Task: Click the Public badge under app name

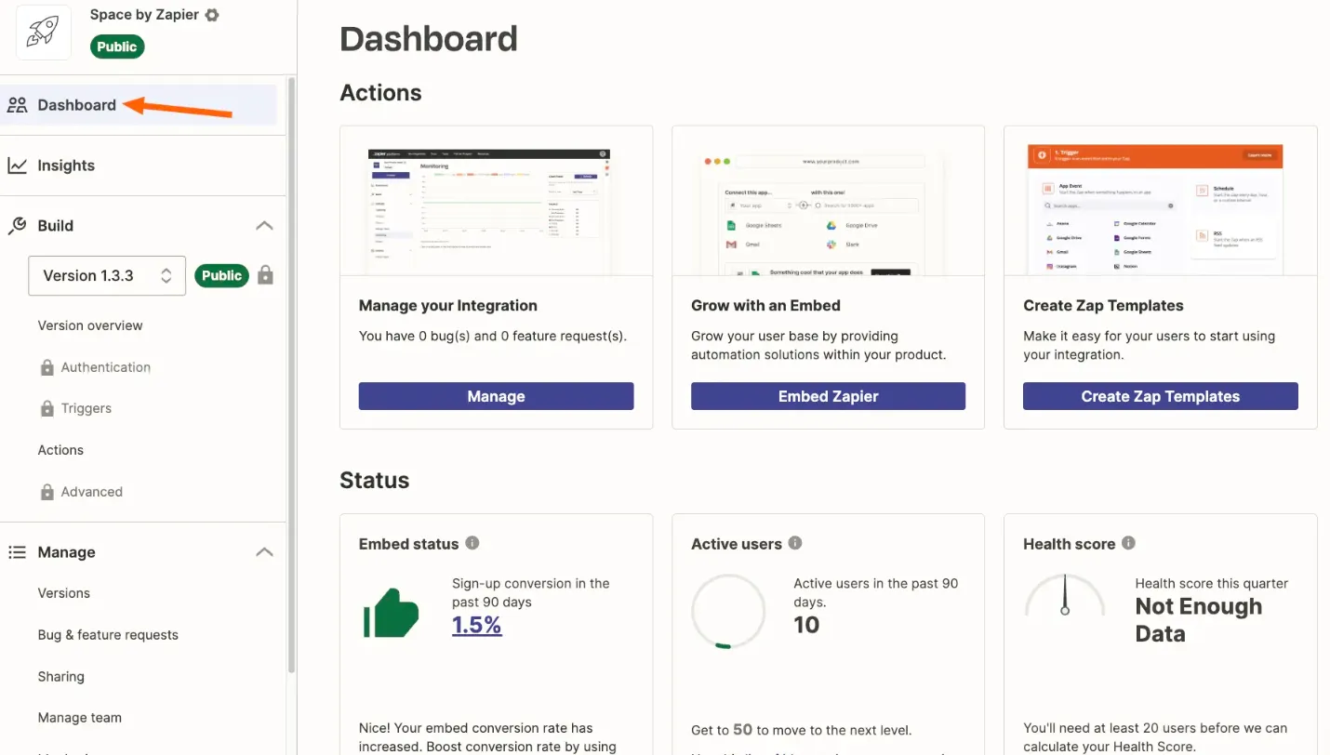Action: 117,46
